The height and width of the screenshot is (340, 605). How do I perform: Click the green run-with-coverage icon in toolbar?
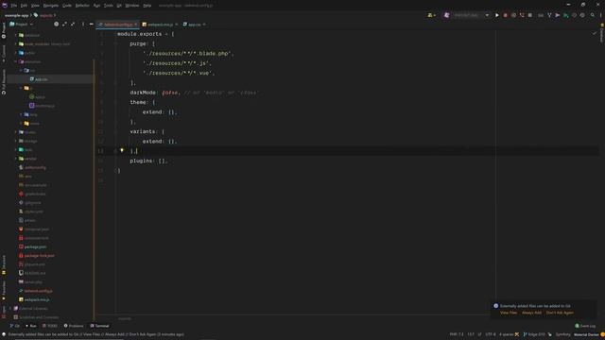click(565, 15)
